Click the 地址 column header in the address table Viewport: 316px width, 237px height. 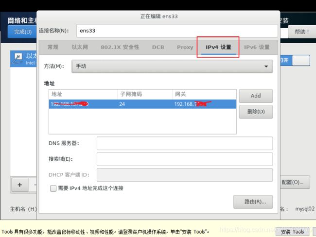tap(83, 94)
